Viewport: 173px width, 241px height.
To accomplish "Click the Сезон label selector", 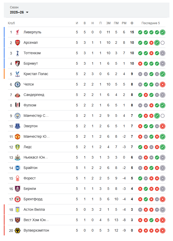I will (x=14, y=7).
